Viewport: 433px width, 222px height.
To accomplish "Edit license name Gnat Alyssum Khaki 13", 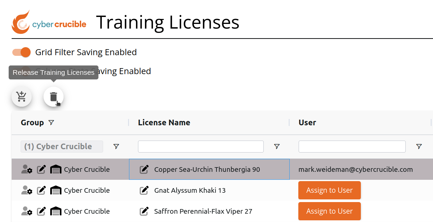I will point(144,190).
